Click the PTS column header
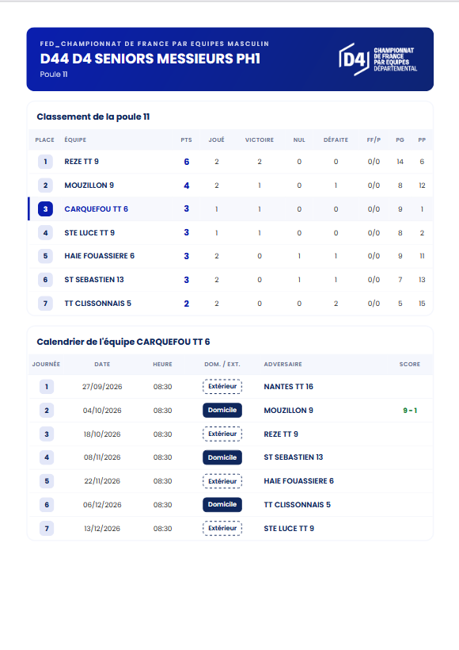Viewport: 459px width, 650px height. (186, 140)
